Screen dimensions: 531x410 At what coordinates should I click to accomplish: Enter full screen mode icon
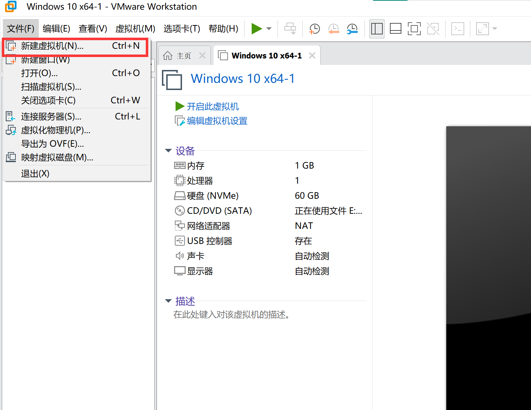(414, 29)
